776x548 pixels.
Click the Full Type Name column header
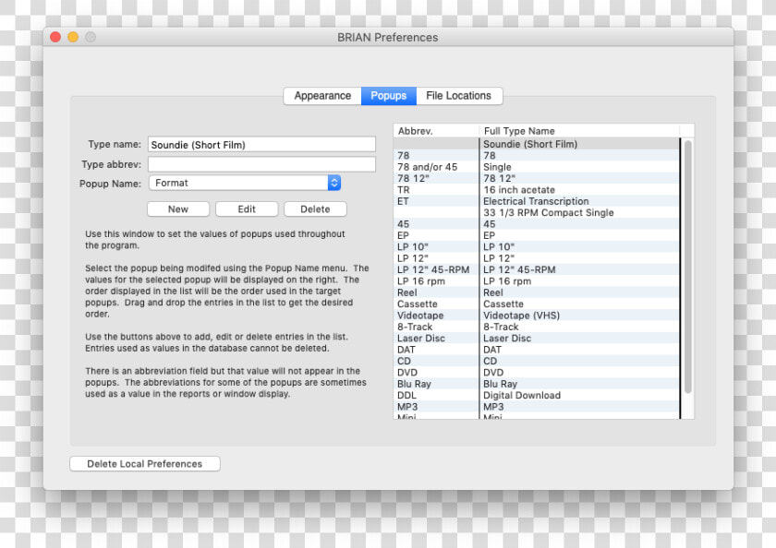[x=579, y=131]
